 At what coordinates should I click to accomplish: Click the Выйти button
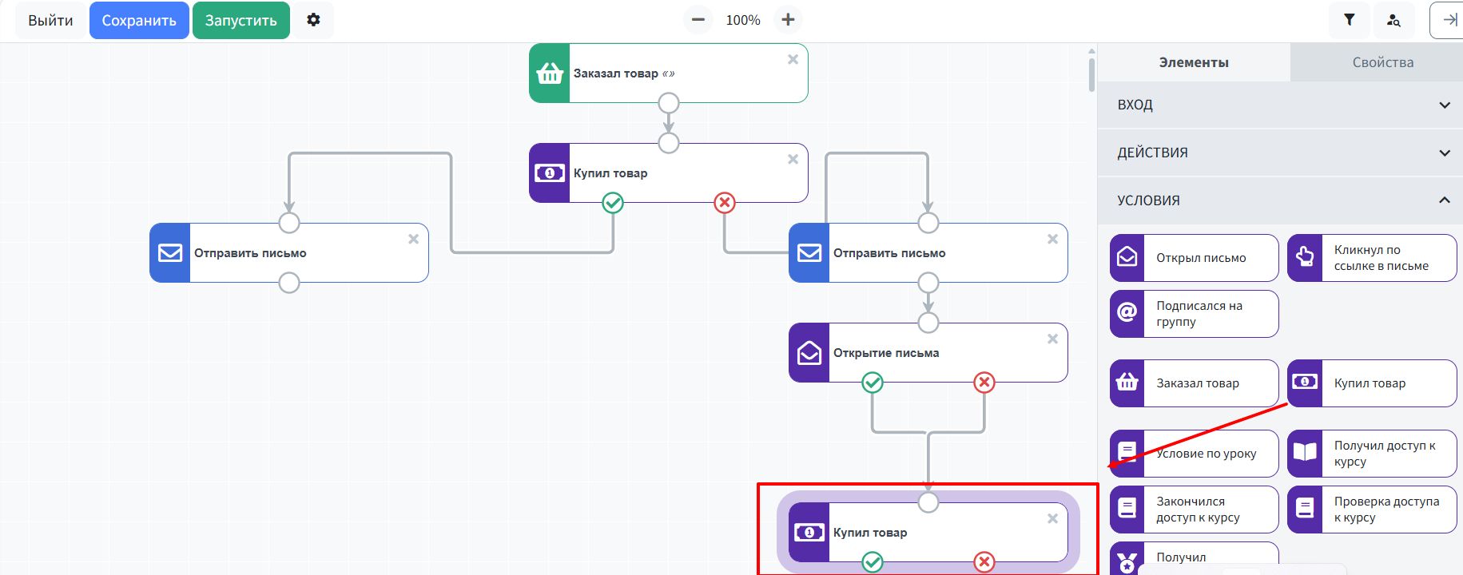(50, 21)
